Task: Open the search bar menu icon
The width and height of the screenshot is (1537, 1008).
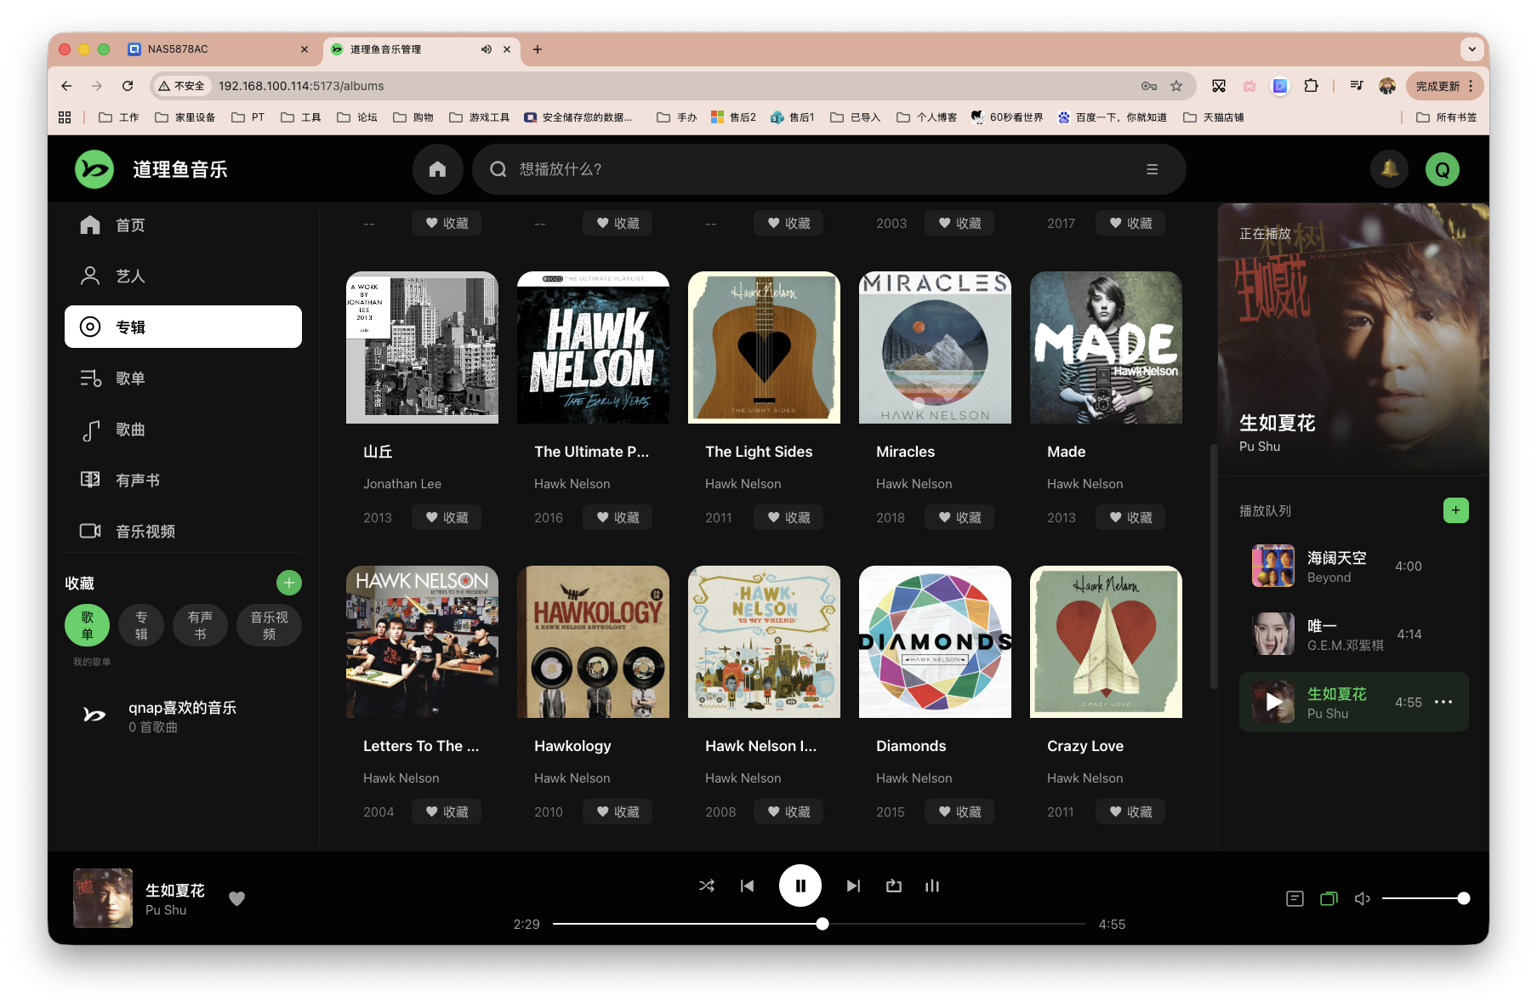Action: pyautogui.click(x=1152, y=169)
